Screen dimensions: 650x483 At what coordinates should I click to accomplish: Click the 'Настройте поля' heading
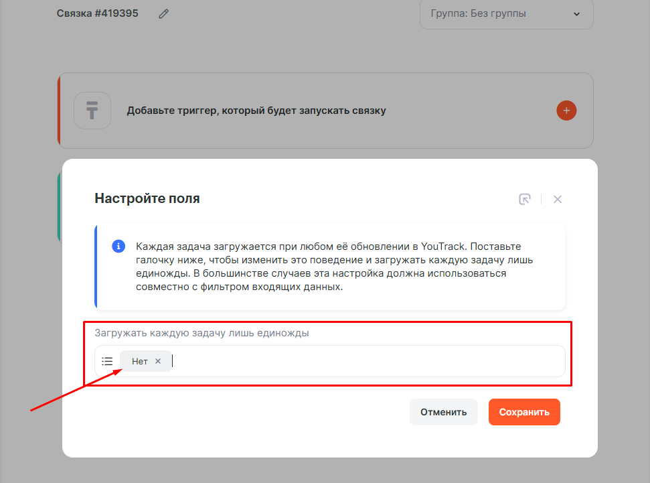click(x=147, y=198)
